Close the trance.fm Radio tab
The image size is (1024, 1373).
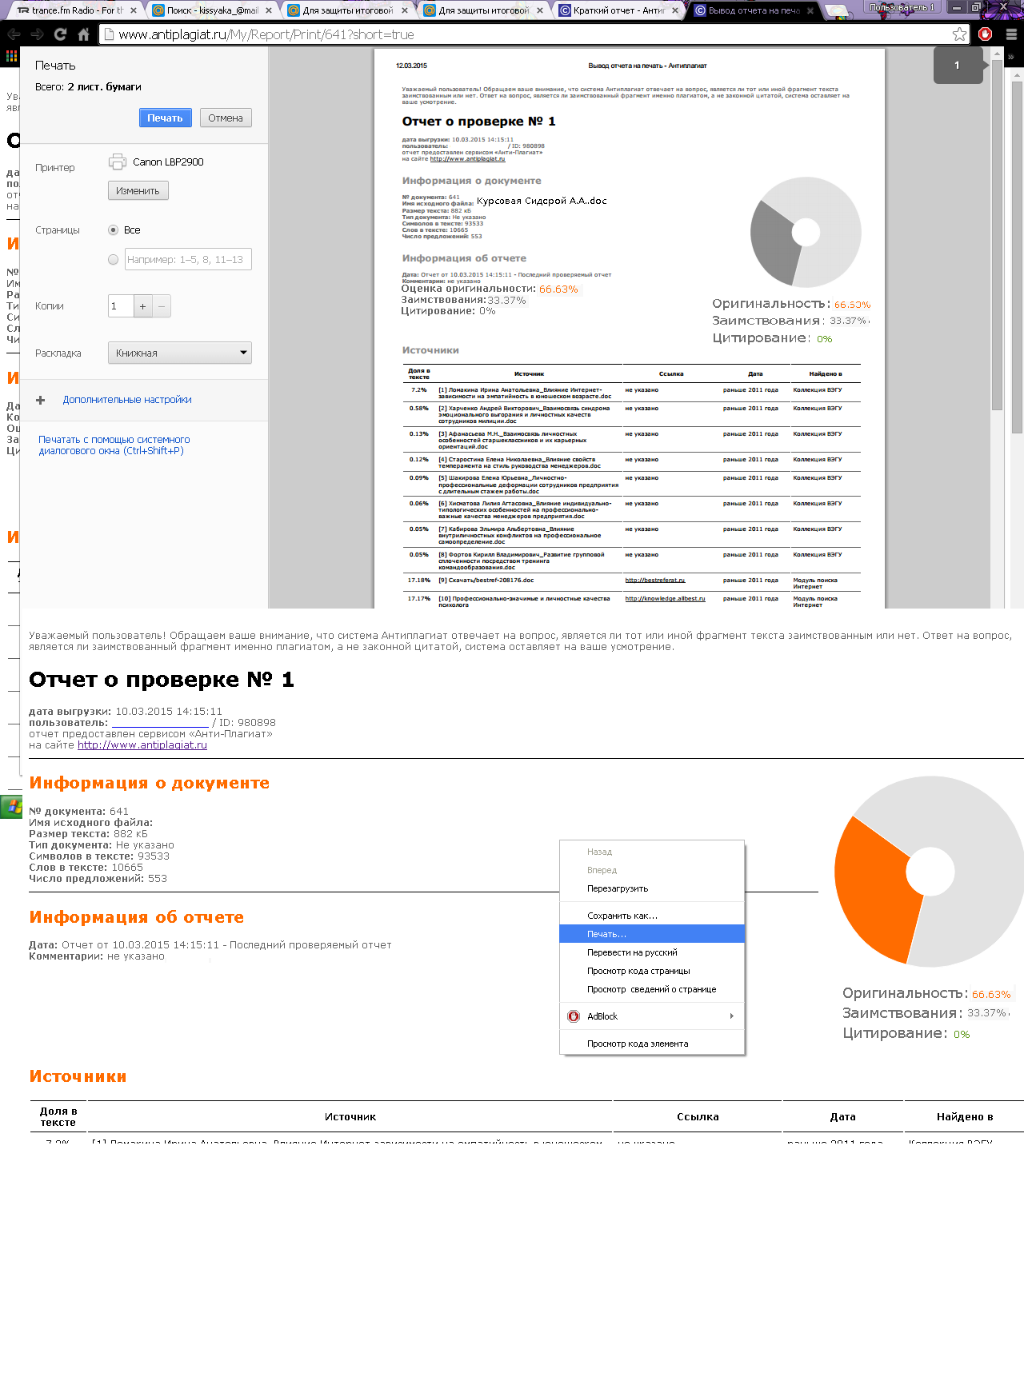[x=133, y=10]
